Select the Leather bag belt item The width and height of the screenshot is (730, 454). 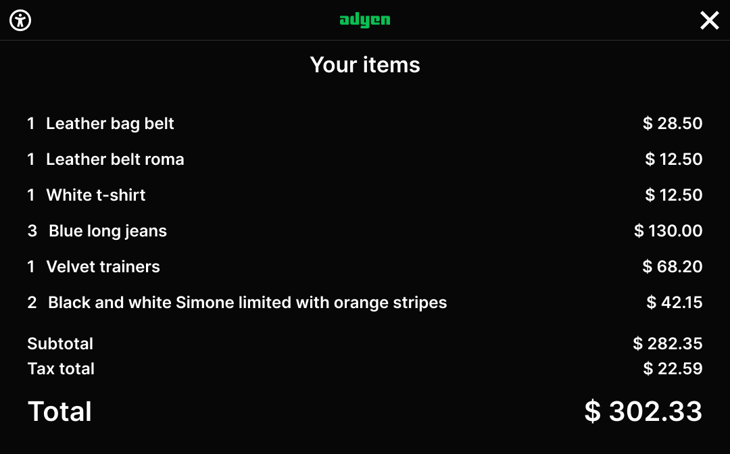click(x=110, y=124)
